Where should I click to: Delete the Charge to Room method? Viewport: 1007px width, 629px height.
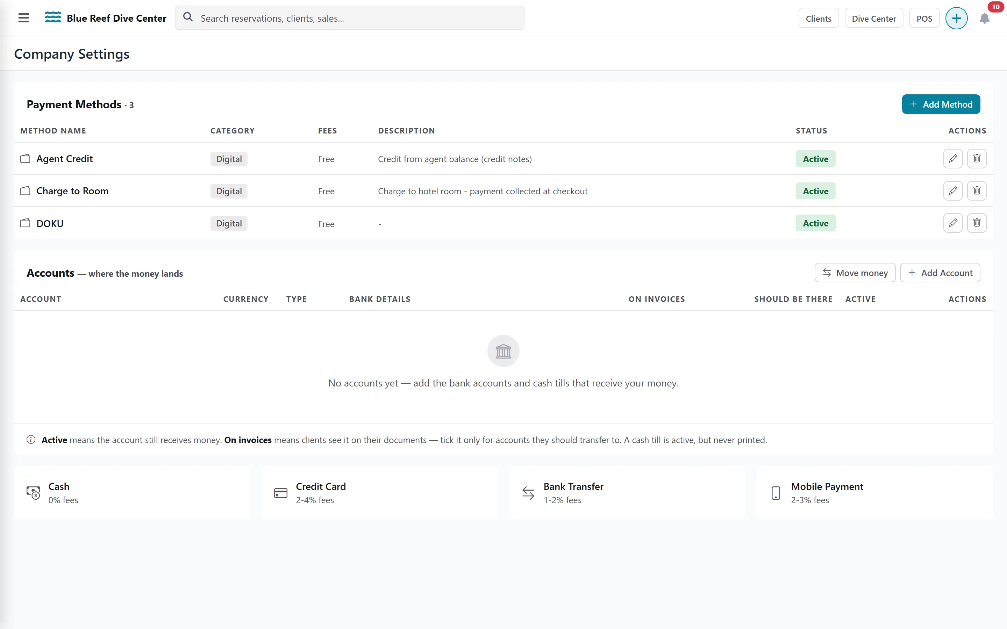(977, 191)
